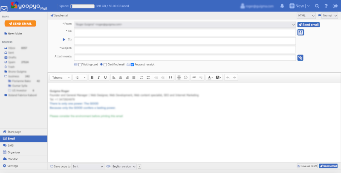This screenshot has width=341, height=173.
Task: Open the text color picker
Action: tap(210, 77)
